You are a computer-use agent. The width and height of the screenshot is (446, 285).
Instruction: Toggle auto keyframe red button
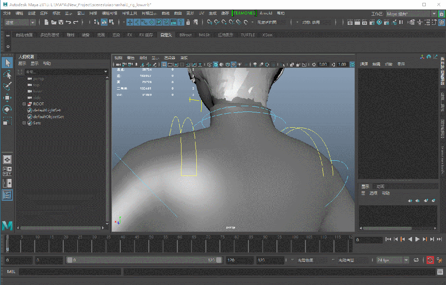point(430,260)
